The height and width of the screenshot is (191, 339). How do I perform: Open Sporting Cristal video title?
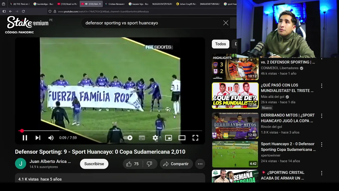click(x=282, y=175)
